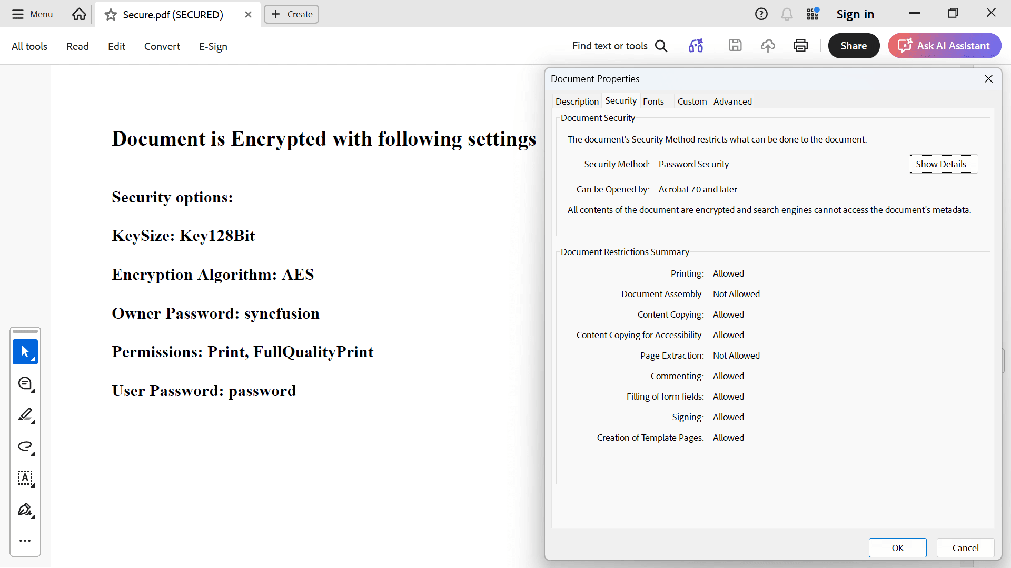1011x568 pixels.
Task: Switch to Read mode
Action: (x=77, y=46)
